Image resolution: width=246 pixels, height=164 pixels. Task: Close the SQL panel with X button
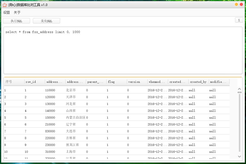pos(239,20)
